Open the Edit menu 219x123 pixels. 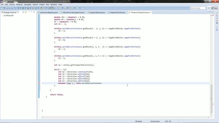coord(7,4)
